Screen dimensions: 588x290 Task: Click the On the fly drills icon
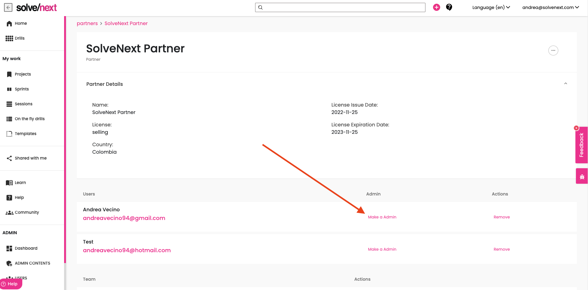tap(9, 119)
